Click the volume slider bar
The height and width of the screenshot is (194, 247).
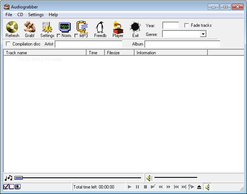click(x=176, y=177)
